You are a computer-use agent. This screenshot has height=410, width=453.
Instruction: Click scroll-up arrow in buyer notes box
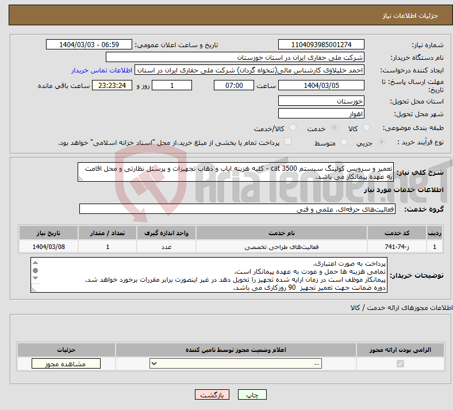coord(35,263)
